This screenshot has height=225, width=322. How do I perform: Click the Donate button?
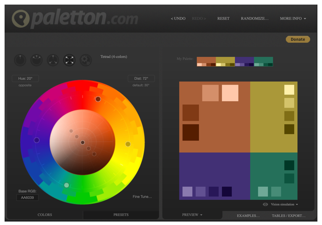coord(298,39)
